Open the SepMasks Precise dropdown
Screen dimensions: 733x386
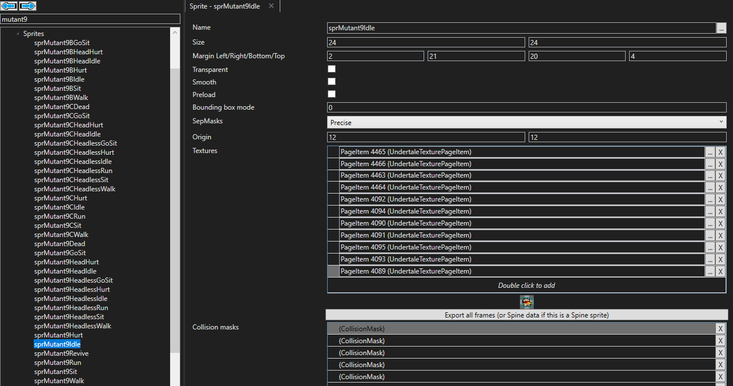526,122
